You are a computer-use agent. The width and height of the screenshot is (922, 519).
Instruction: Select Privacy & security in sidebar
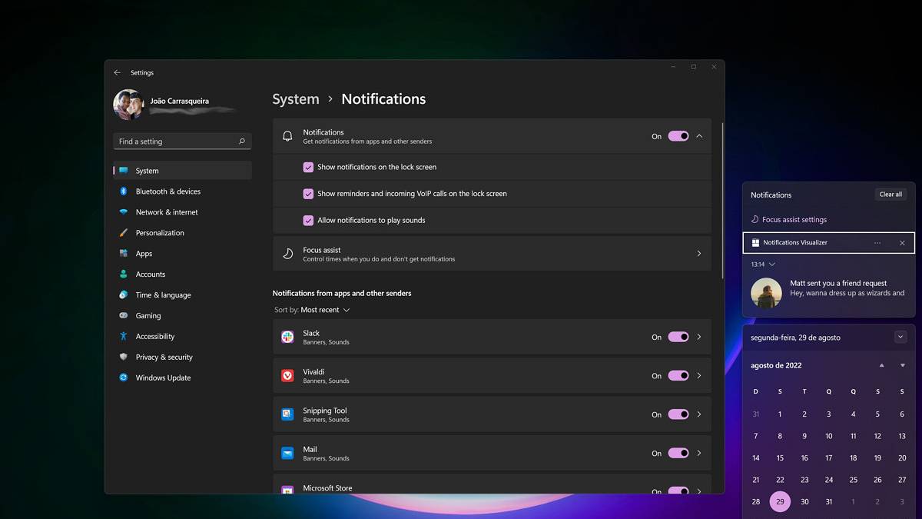164,357
